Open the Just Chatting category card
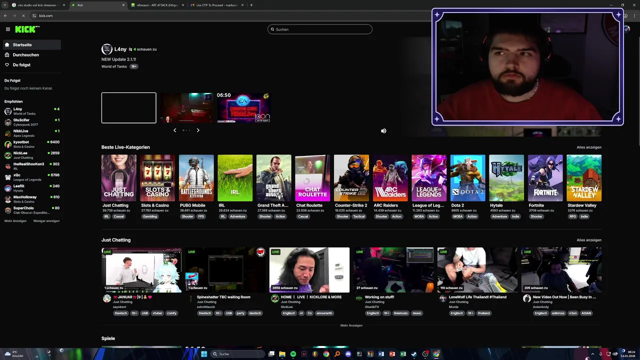This screenshot has width=640, height=360. point(118,178)
